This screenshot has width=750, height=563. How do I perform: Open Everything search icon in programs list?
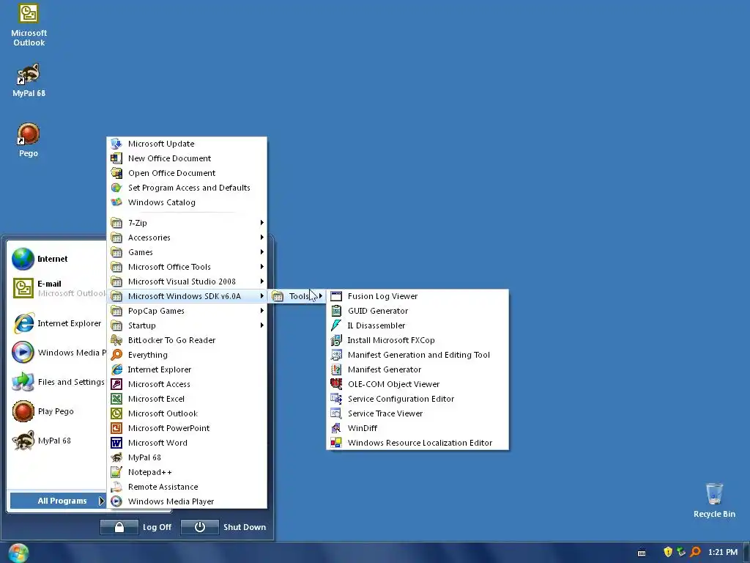click(116, 356)
